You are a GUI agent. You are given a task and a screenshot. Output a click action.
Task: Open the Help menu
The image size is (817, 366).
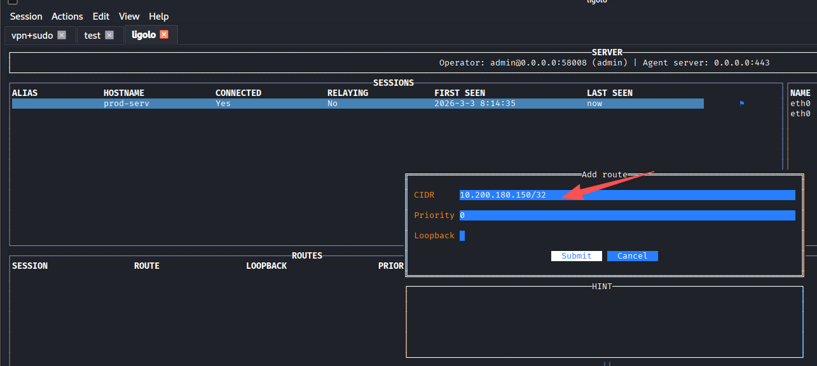pos(159,16)
